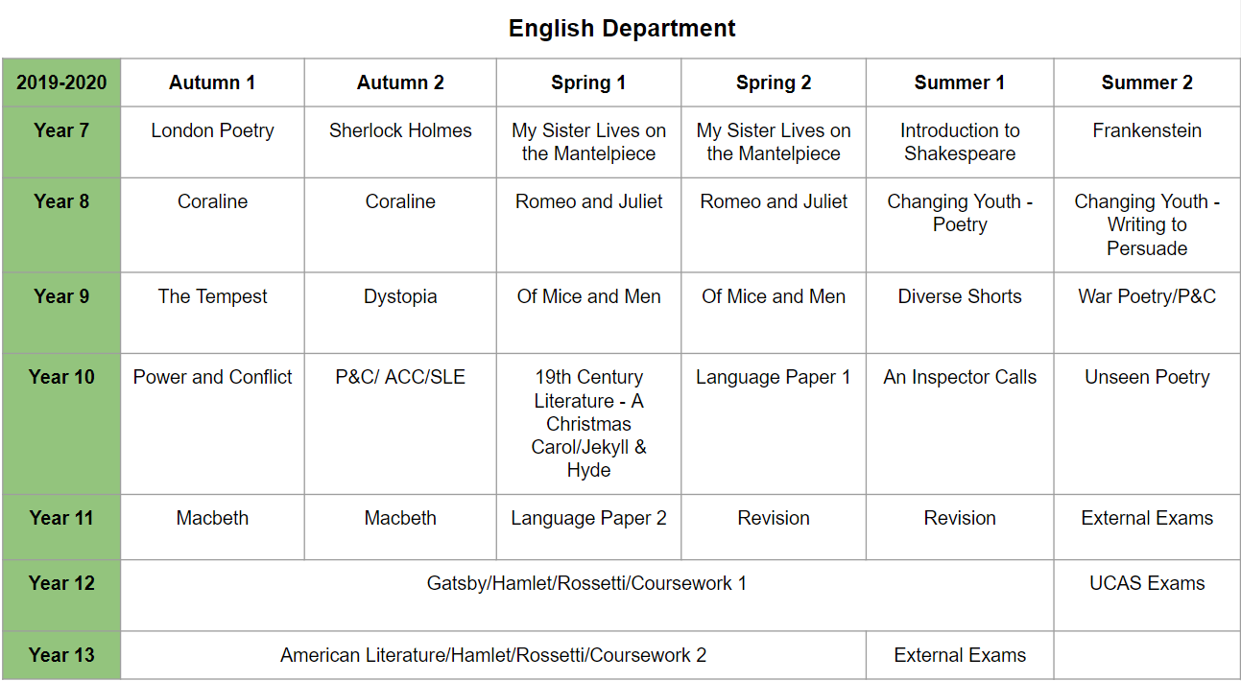Select the 'Year 8' row header

[x=61, y=224]
